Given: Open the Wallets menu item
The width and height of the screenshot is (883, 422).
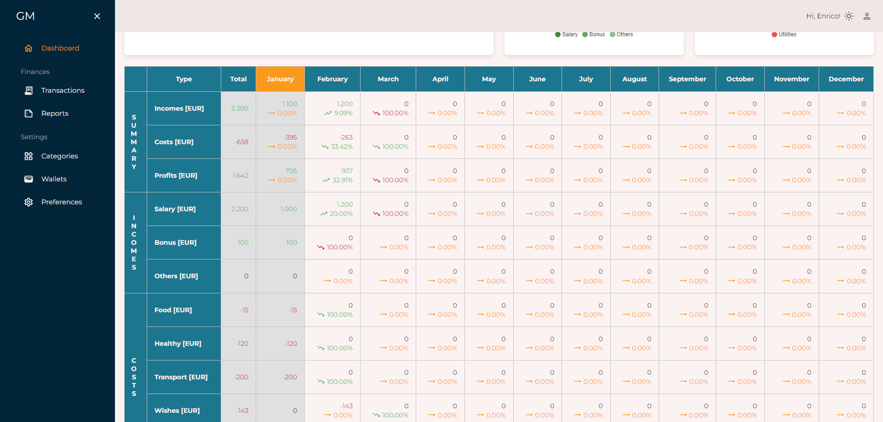Looking at the screenshot, I should [54, 179].
